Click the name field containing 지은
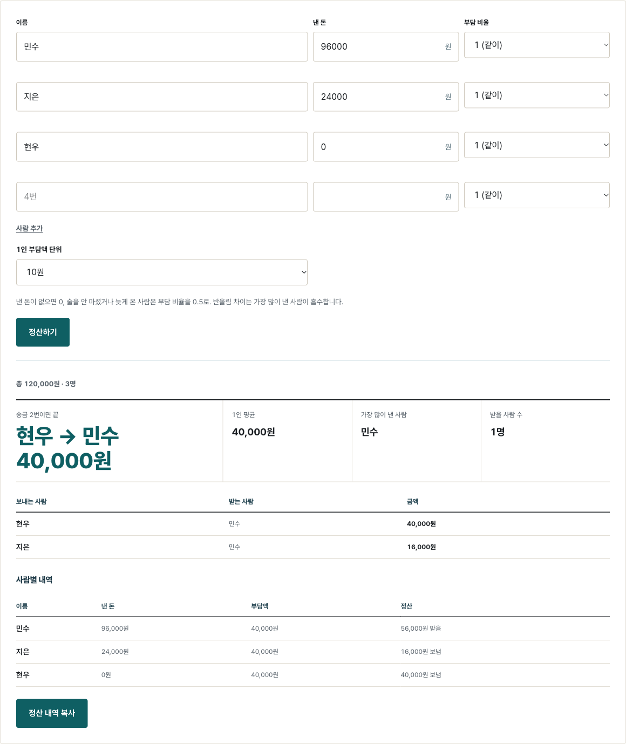Screen dimensions: 626x744 click(162, 97)
